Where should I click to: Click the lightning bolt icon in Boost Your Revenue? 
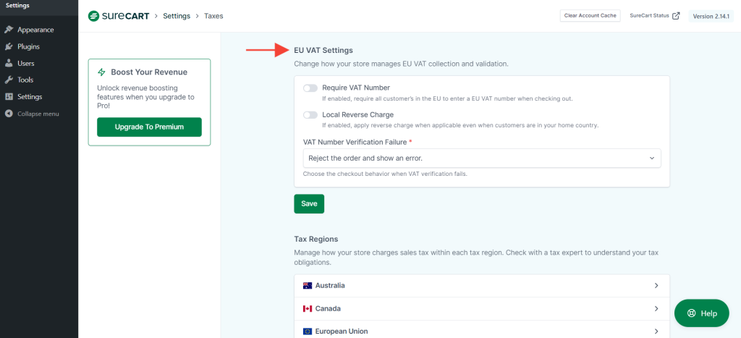[101, 72]
